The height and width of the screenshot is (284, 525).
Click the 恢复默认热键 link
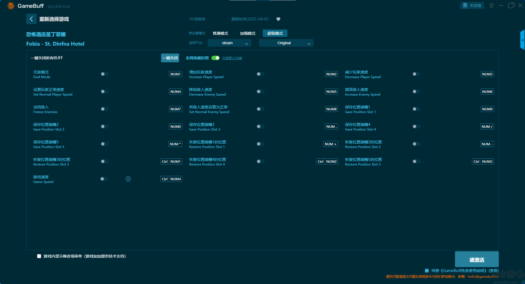pyautogui.click(x=232, y=58)
